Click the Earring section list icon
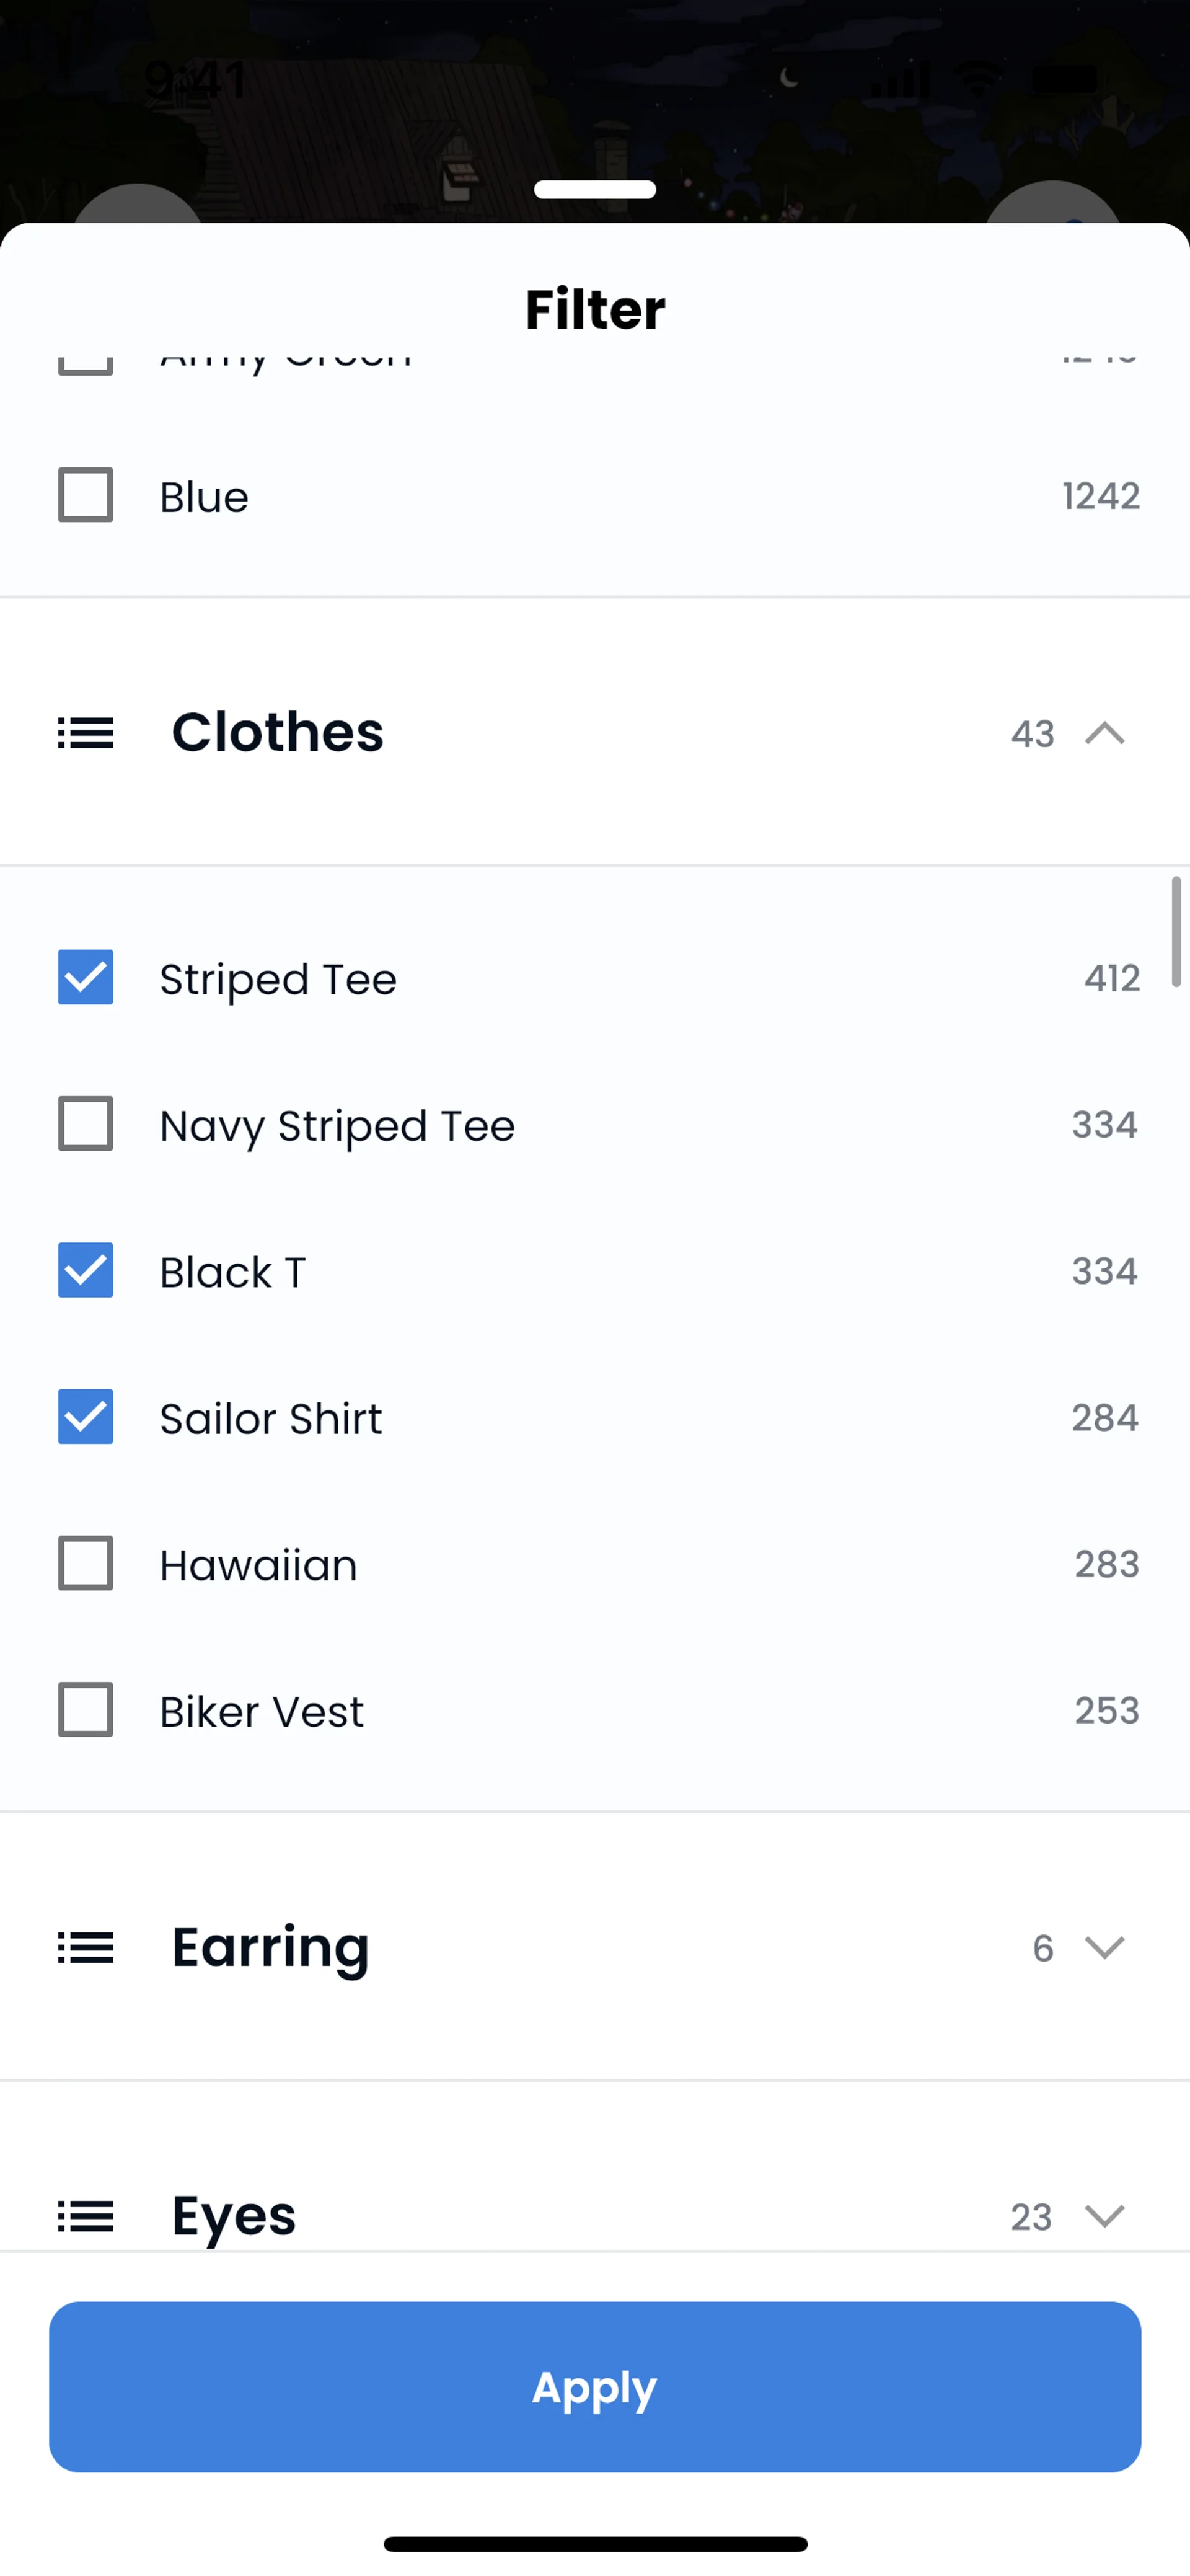 click(86, 1947)
